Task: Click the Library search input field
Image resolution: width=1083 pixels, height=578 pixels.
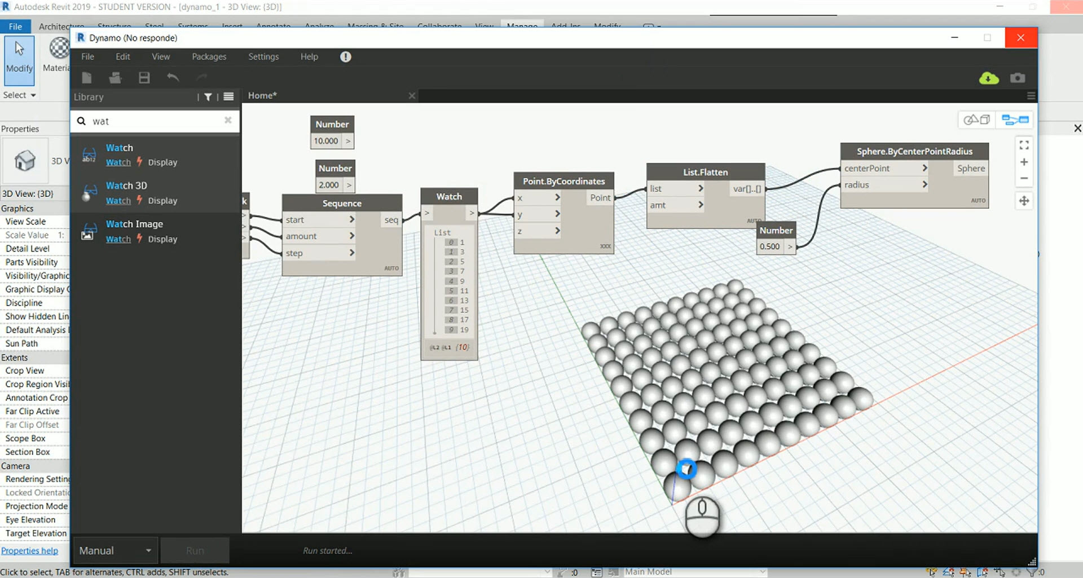Action: [155, 121]
